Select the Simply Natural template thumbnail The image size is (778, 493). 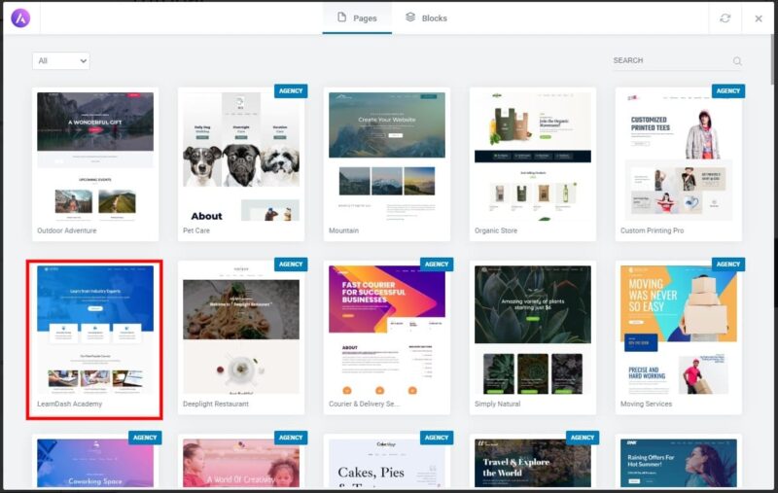pos(533,330)
